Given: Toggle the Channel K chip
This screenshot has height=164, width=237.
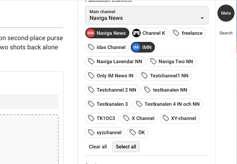Looking at the screenshot, I should click(x=150, y=33).
